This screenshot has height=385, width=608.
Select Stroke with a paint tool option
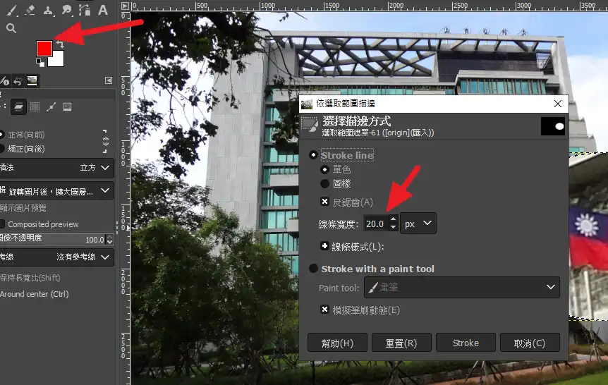[x=313, y=269]
